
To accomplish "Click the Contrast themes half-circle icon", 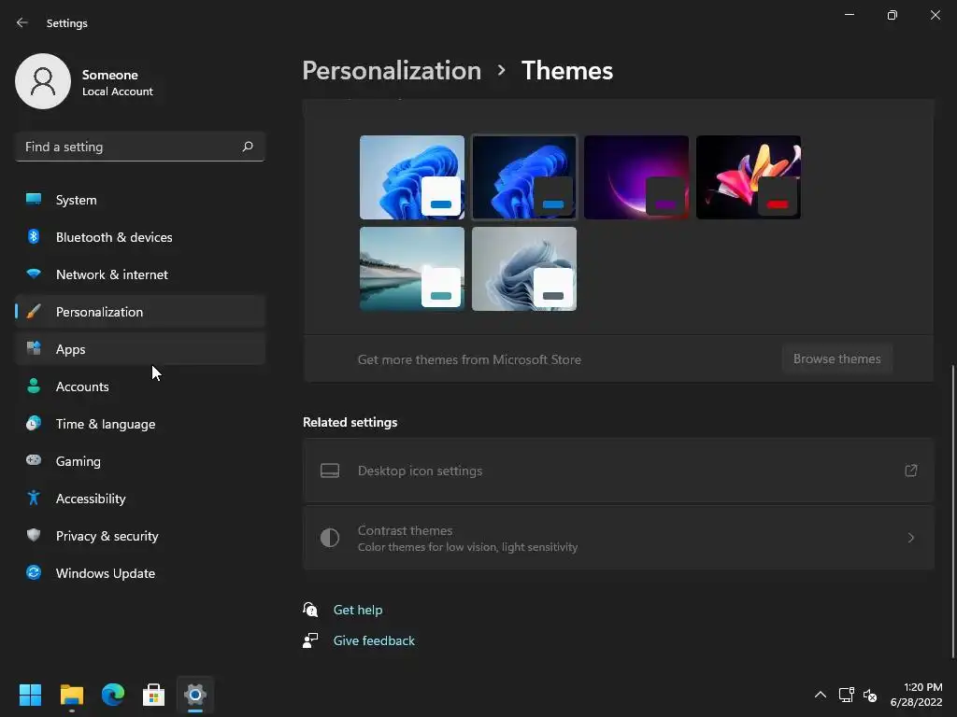I will coord(330,537).
